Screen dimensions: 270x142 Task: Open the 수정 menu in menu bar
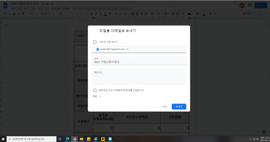click(20, 8)
